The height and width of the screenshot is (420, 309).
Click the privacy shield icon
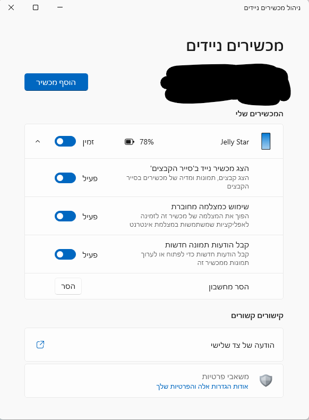coord(266,380)
